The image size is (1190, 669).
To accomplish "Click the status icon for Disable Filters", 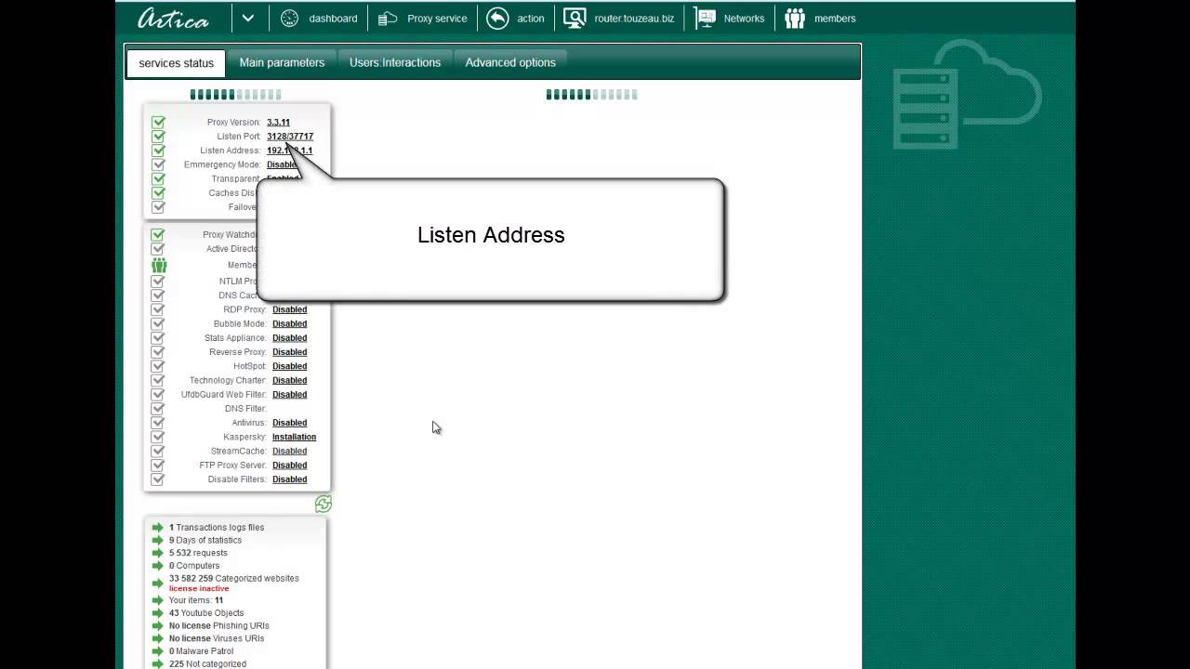I will click(158, 479).
